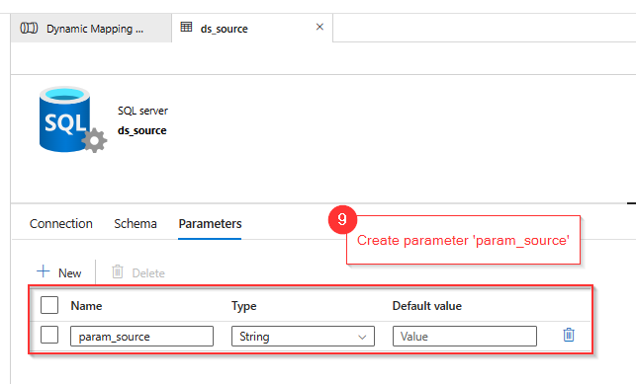Click the red step 9 badge
Viewport: 636px width, 384px height.
[342, 220]
